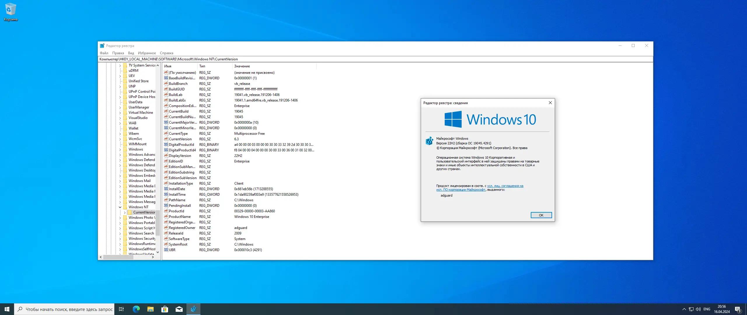Show hidden tray icons chevron

684,309
